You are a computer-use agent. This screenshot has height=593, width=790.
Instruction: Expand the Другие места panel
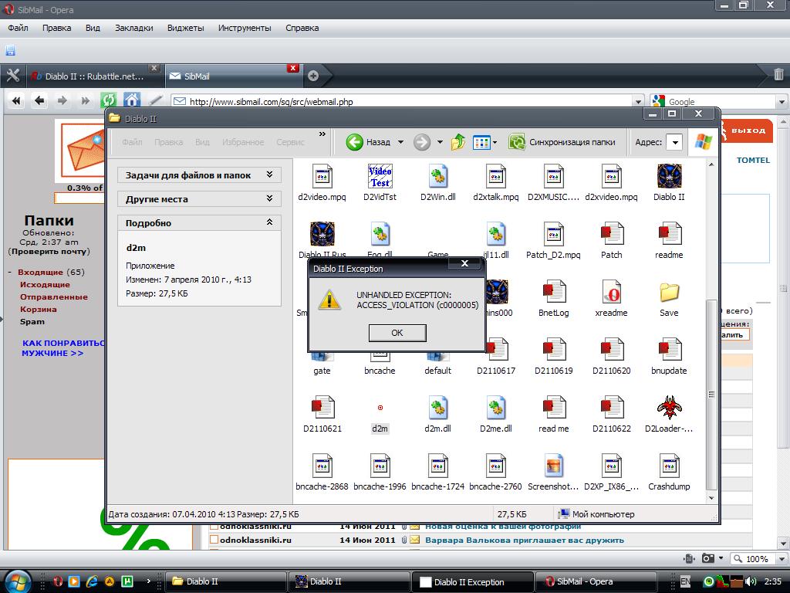(269, 198)
